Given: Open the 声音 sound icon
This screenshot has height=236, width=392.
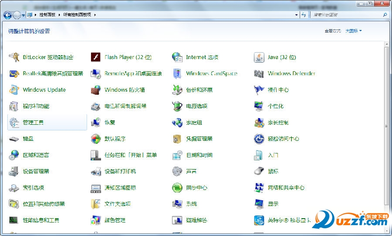Looking at the screenshot, I should pyautogui.click(x=177, y=171).
